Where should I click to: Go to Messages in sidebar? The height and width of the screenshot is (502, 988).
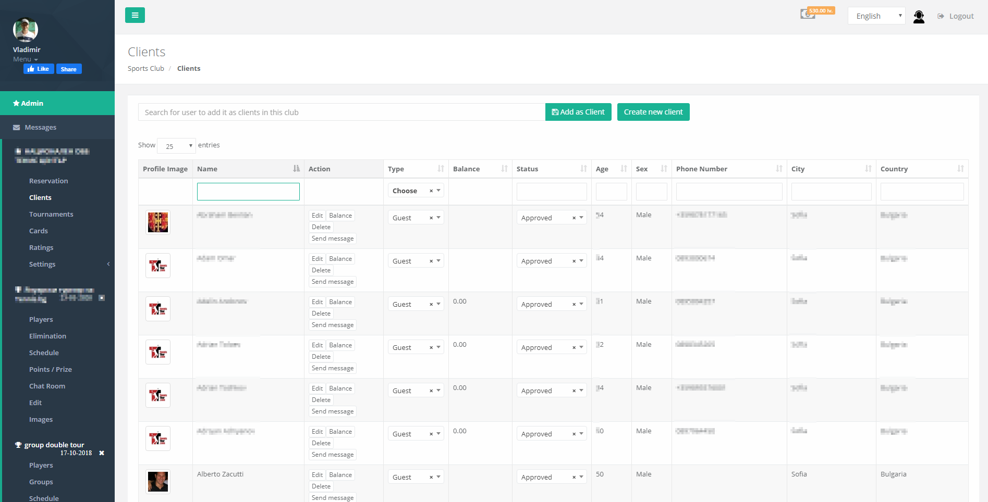[x=40, y=127]
